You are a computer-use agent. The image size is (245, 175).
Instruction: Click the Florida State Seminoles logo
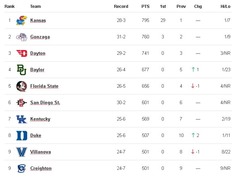click(22, 86)
